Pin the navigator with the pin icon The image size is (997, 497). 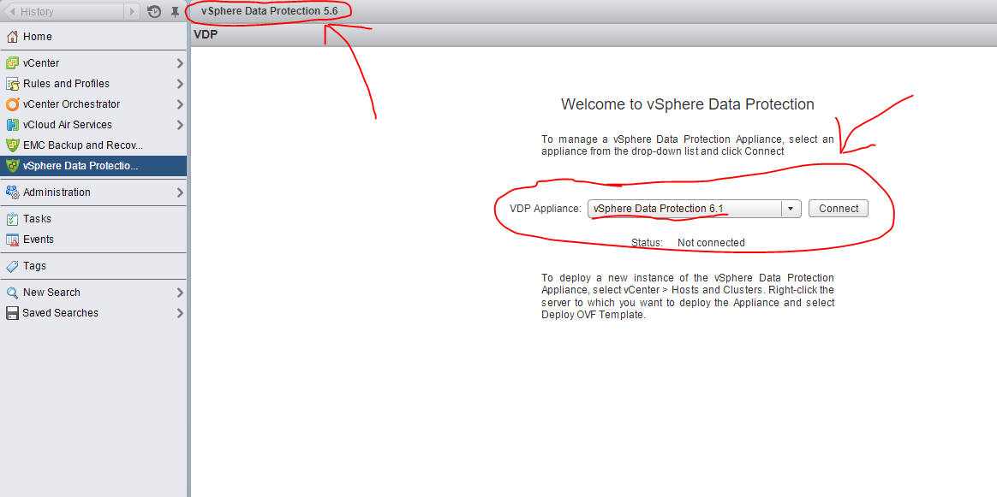click(x=175, y=11)
